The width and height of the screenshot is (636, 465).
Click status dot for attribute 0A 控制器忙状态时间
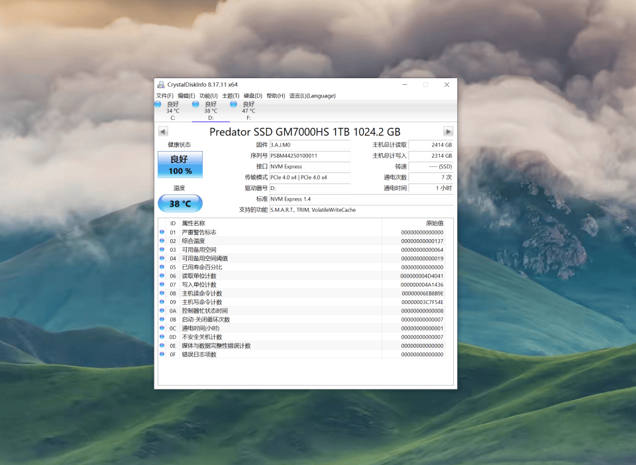tap(162, 311)
